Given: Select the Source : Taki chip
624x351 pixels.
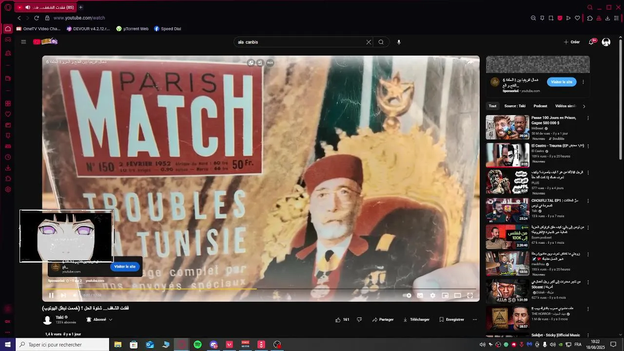Looking at the screenshot, I should [515, 106].
